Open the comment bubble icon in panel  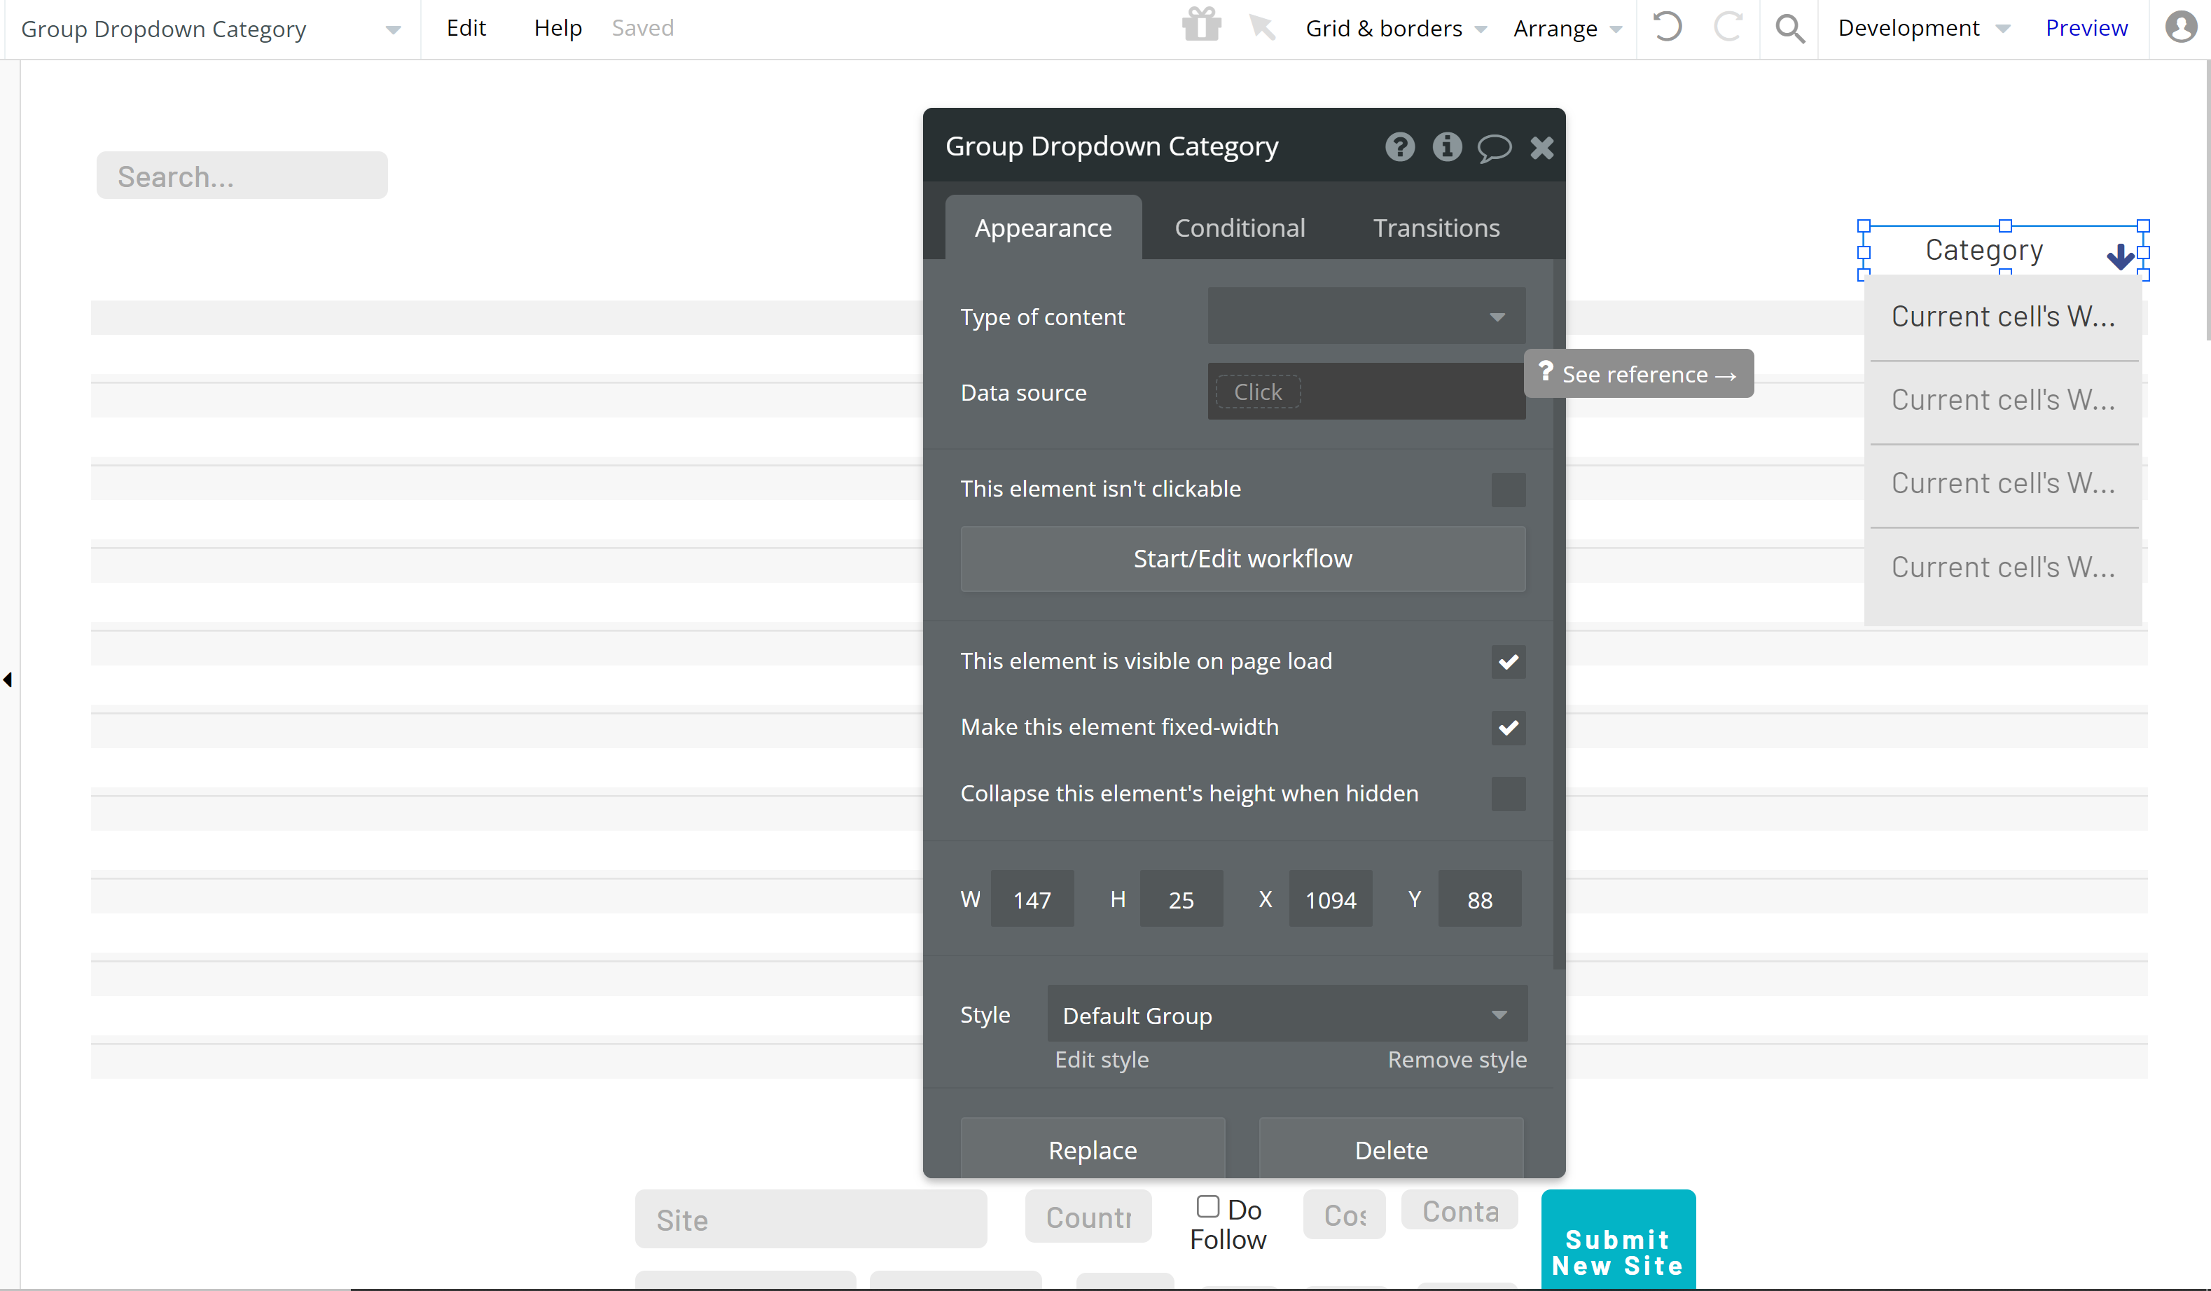[x=1493, y=147]
